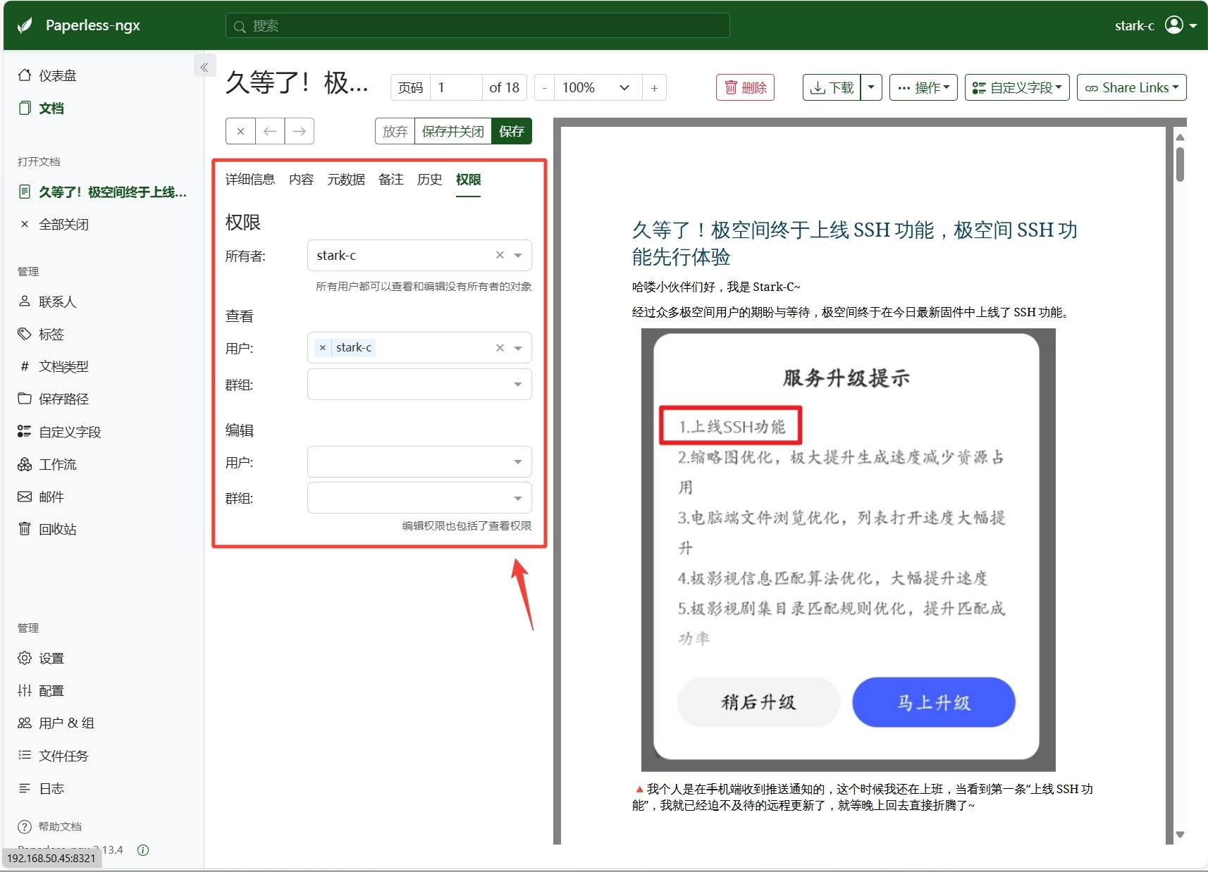This screenshot has width=1208, height=872.
Task: Click the search field in the top bar
Action: 477,26
